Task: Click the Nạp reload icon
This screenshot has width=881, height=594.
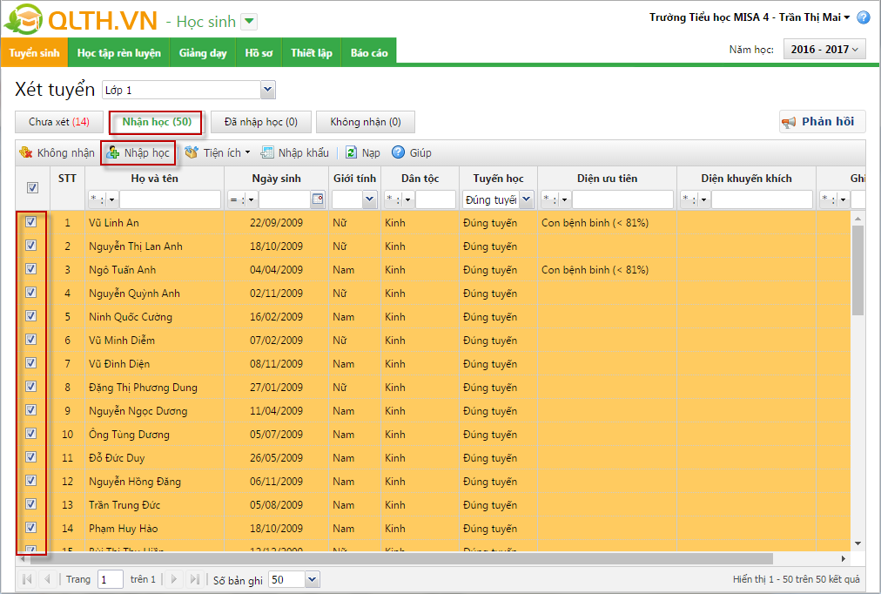Action: point(351,152)
